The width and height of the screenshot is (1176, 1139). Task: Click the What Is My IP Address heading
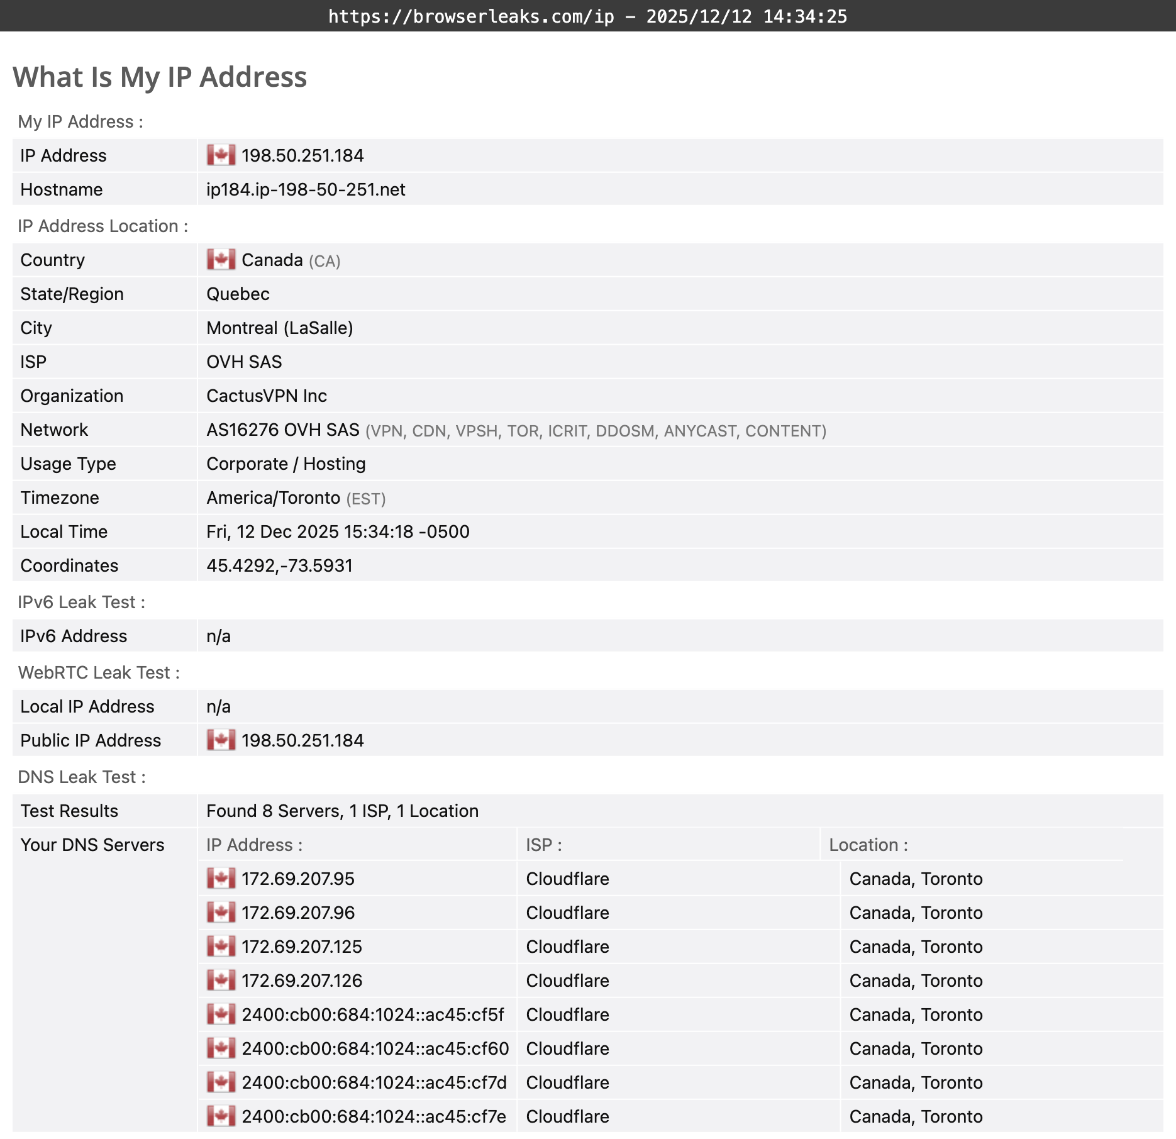pos(160,77)
